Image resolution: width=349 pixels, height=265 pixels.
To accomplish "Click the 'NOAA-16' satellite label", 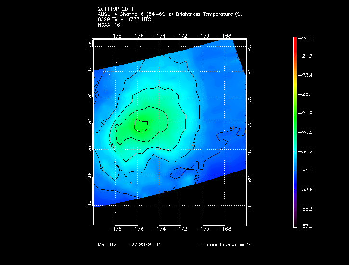I will pos(108,24).
